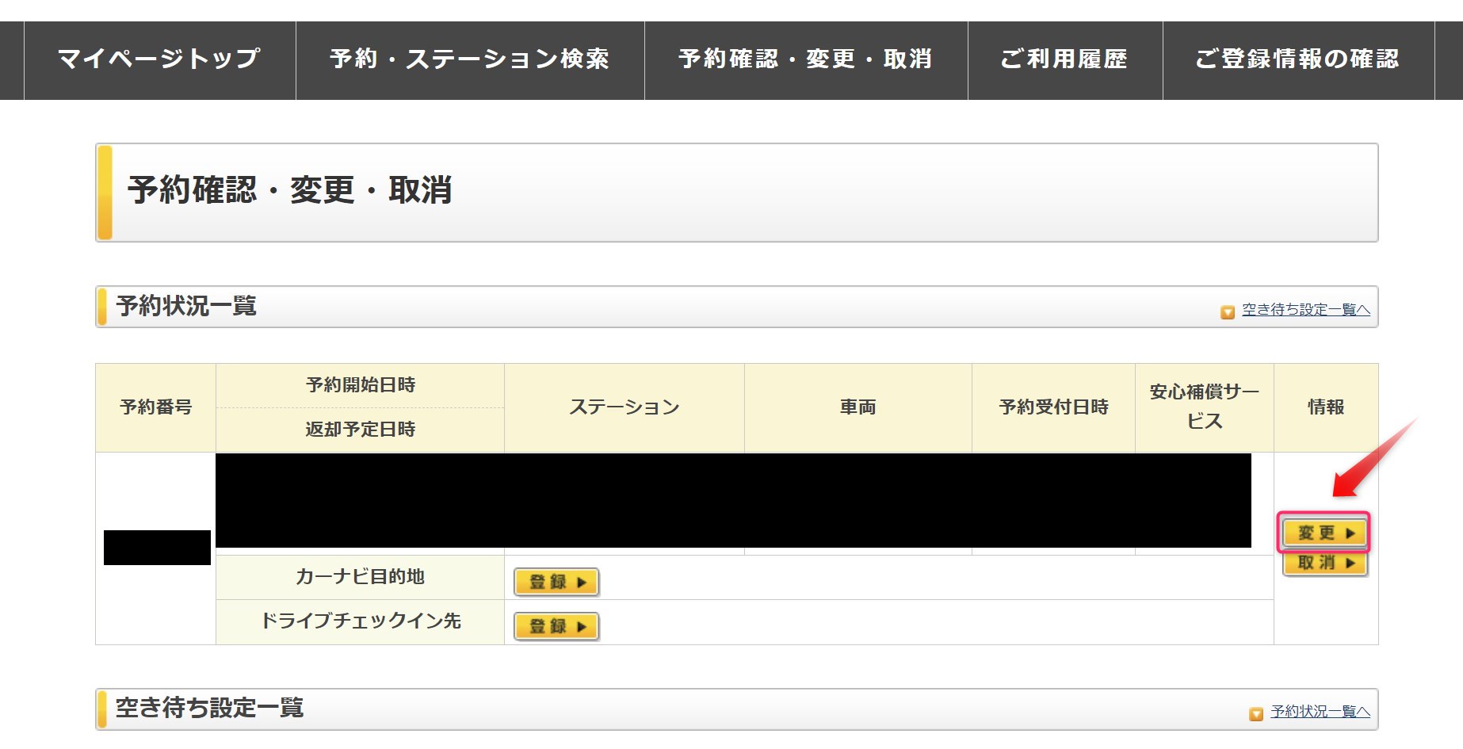This screenshot has width=1463, height=749.
Task: Click the ドライブチェックイン先 row label
Action: tap(361, 621)
